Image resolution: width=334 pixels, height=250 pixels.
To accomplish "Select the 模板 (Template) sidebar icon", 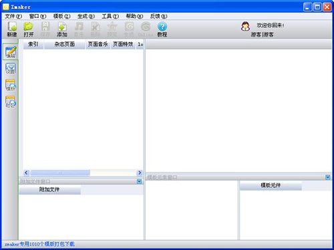I will pos(11,85).
